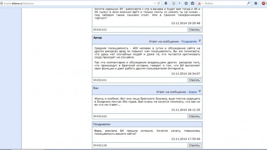The image size is (267, 150).
Task: Open the Шарик reply-to link
Action: 193,92
